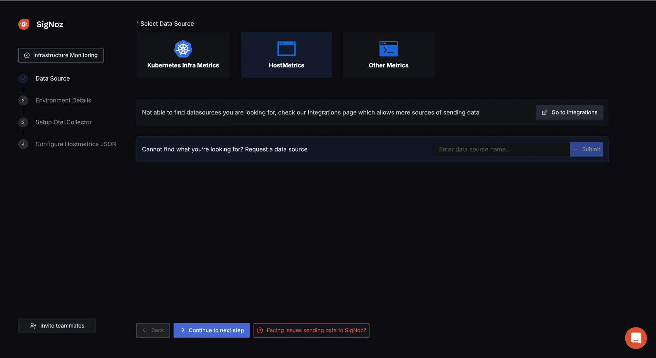This screenshot has height=358, width=656.
Task: Go back to Infrastructure Monitoring
Action: 61,55
